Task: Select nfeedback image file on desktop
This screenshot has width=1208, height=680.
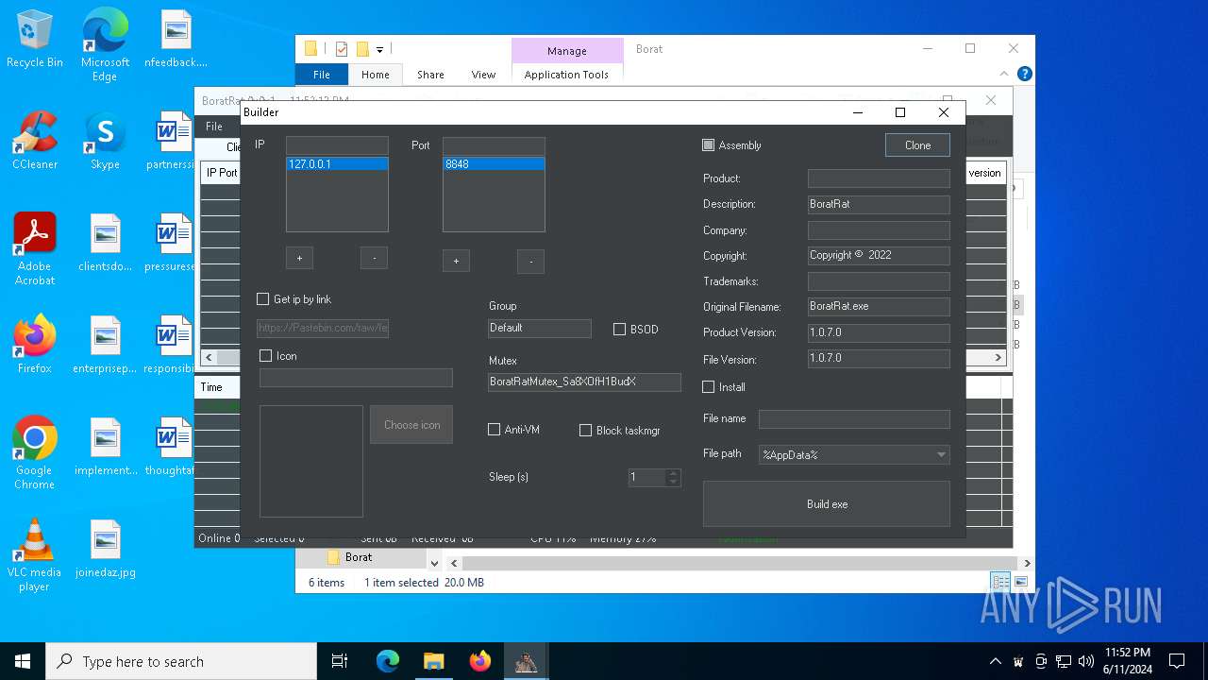Action: pos(176,38)
